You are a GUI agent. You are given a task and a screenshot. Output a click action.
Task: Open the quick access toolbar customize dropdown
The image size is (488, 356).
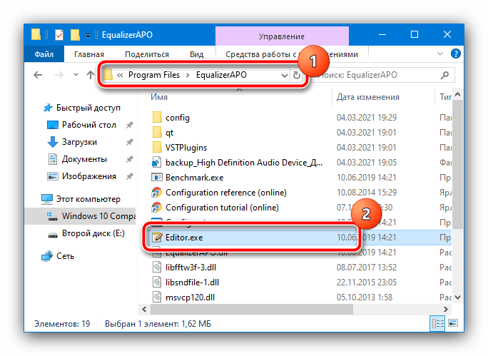[88, 36]
